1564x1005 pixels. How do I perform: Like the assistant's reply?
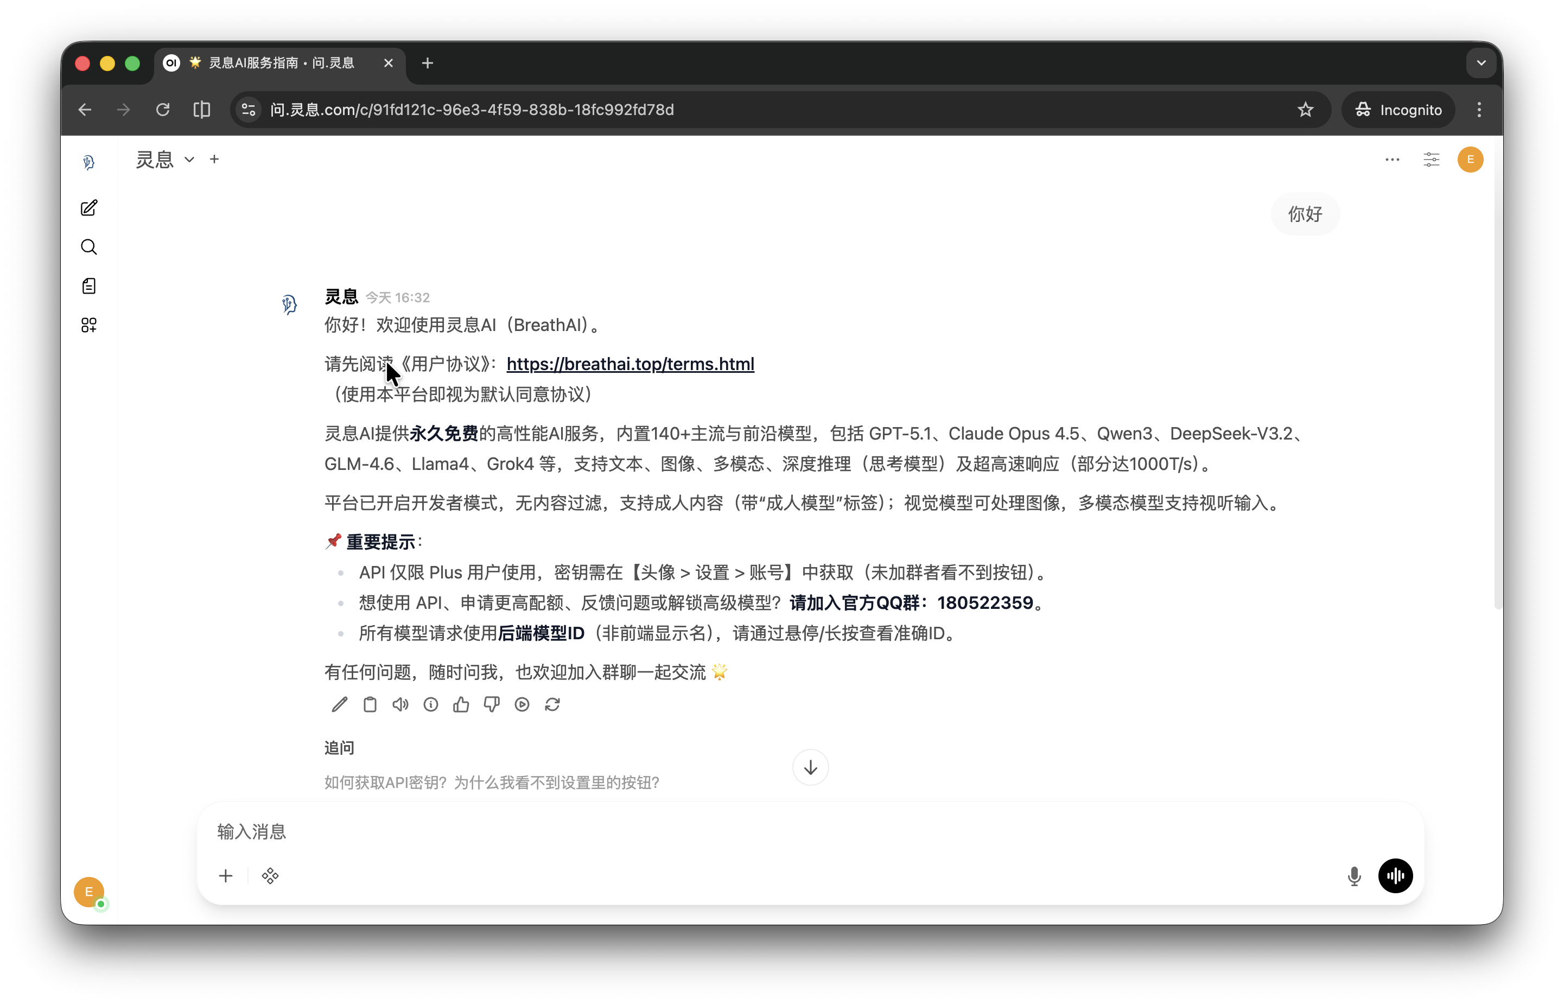pyautogui.click(x=461, y=704)
